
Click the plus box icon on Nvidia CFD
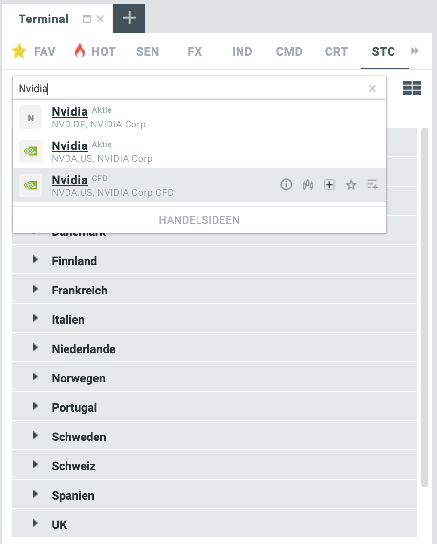tap(329, 185)
